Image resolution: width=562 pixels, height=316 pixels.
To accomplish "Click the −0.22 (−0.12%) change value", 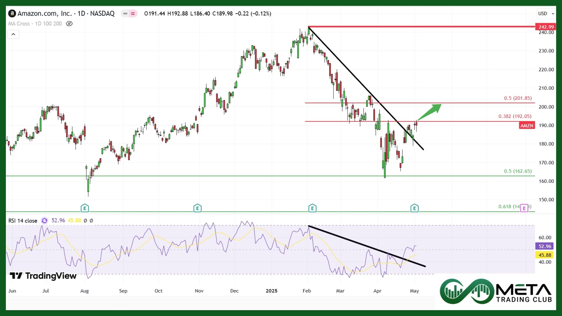I will pos(253,13).
